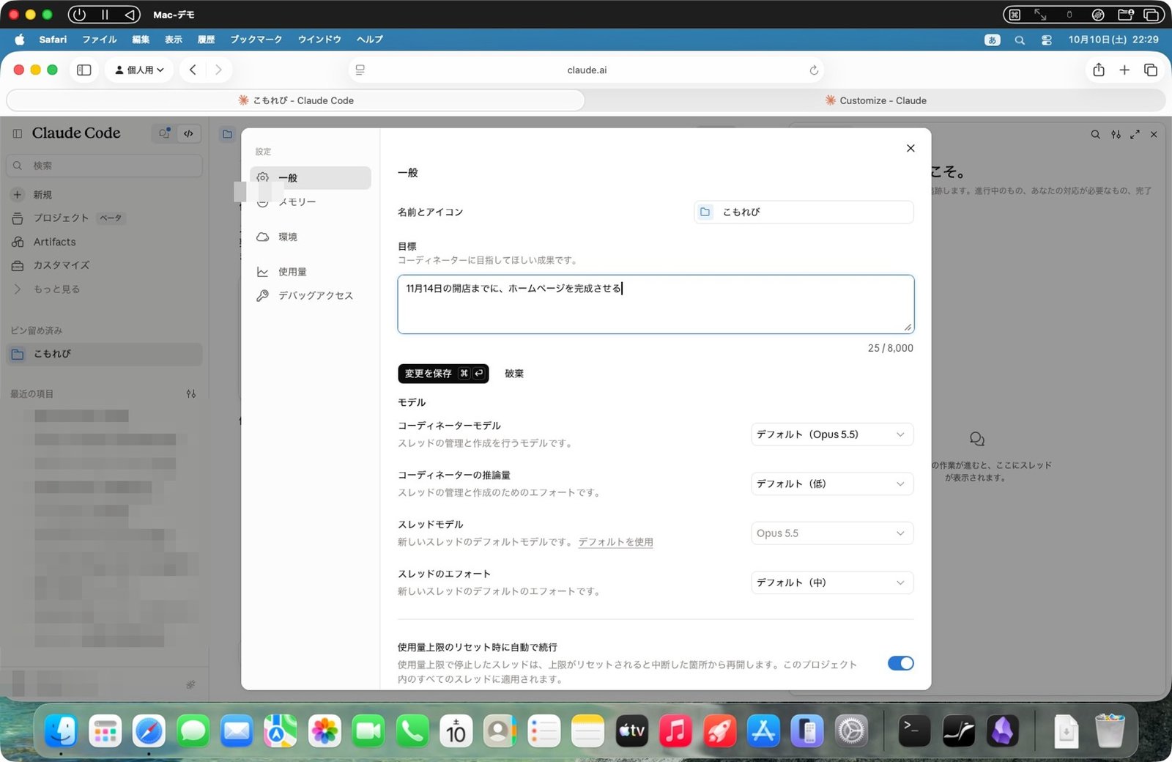Open the スレッドモデル Opus 5.5 dropdown
The height and width of the screenshot is (762, 1172).
coord(832,533)
